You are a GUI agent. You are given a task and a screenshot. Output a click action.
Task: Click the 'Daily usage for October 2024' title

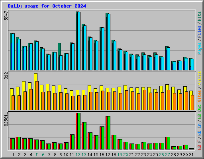pos(47,6)
